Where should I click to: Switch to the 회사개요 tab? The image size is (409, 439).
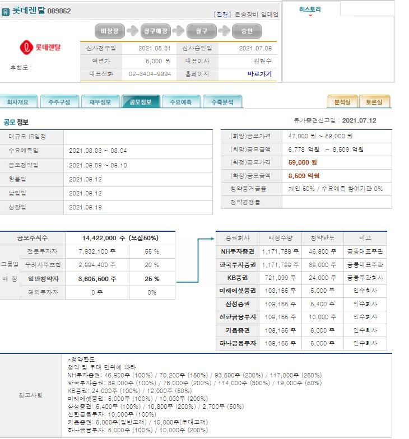click(x=18, y=102)
